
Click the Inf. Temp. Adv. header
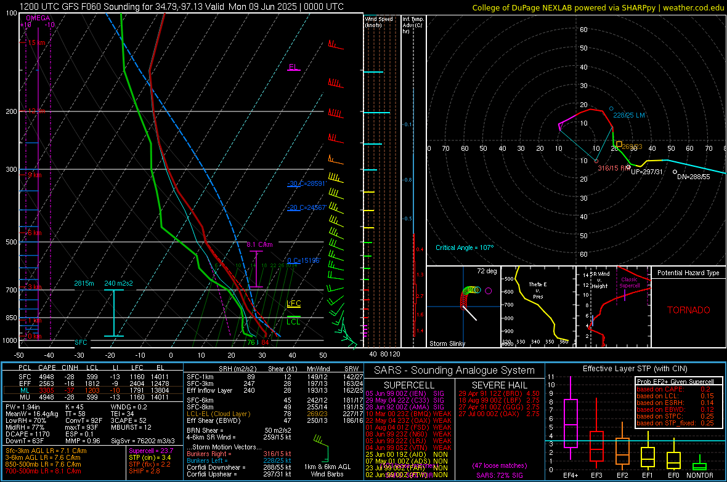pos(413,25)
